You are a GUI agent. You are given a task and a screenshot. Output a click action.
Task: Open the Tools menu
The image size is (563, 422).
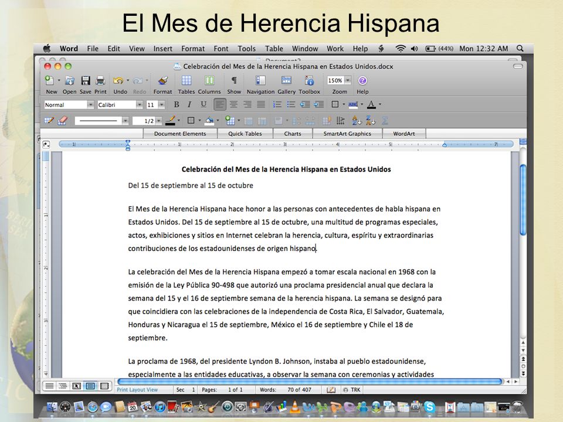[247, 49]
